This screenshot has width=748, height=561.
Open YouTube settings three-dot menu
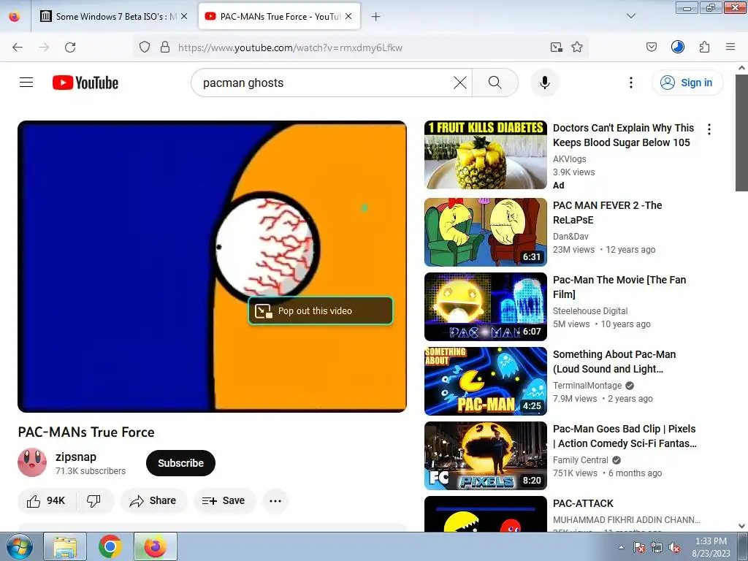pos(630,83)
